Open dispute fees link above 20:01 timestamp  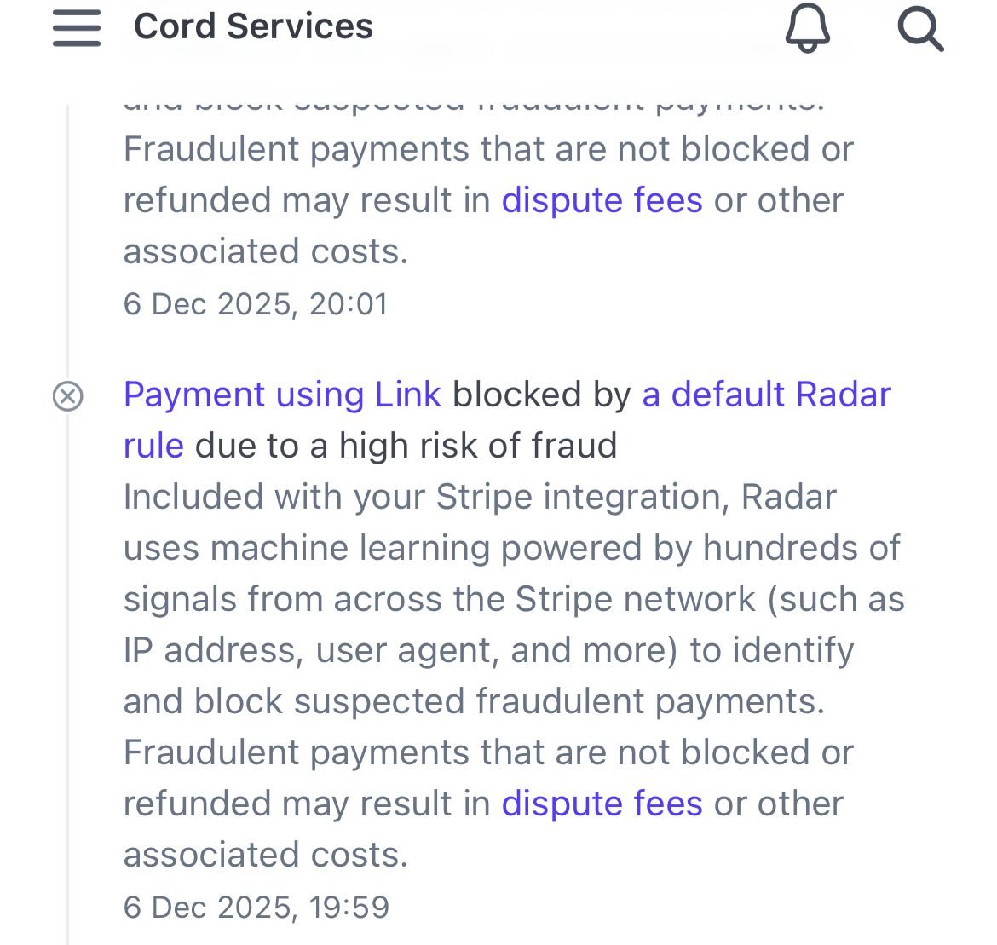(602, 200)
